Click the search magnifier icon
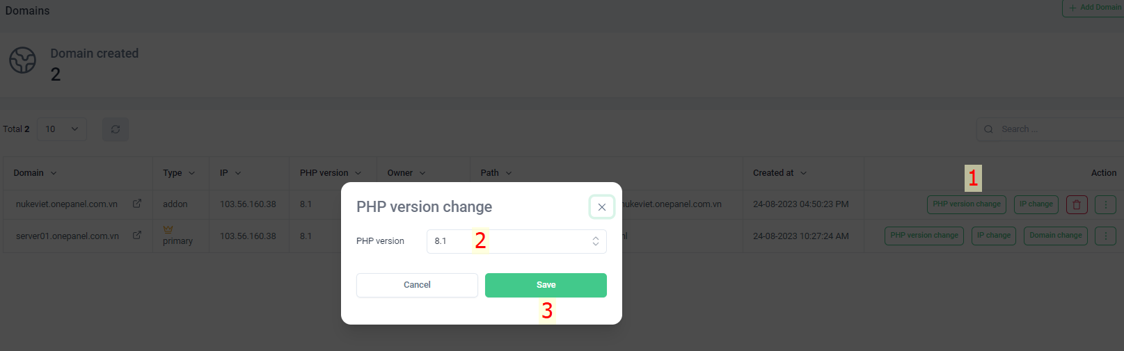Screen dimensions: 1124x351 click(988, 129)
